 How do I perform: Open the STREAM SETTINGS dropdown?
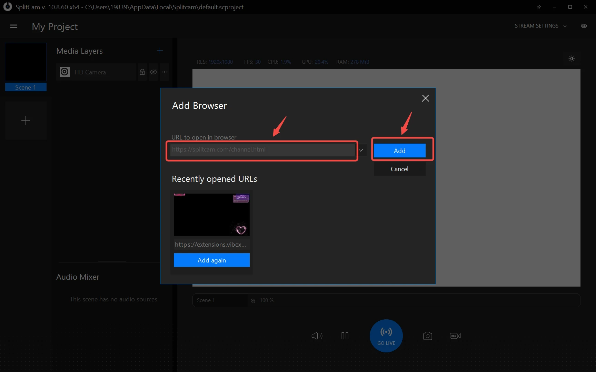point(540,26)
